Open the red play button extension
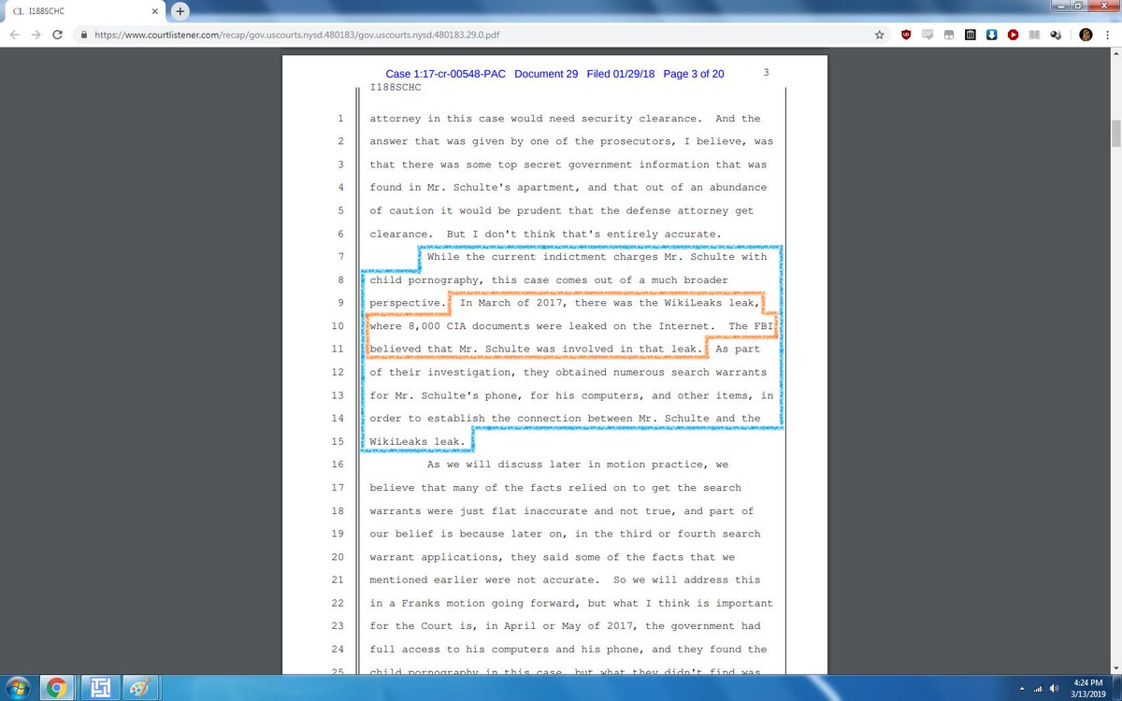The image size is (1122, 701). pyautogui.click(x=1013, y=35)
